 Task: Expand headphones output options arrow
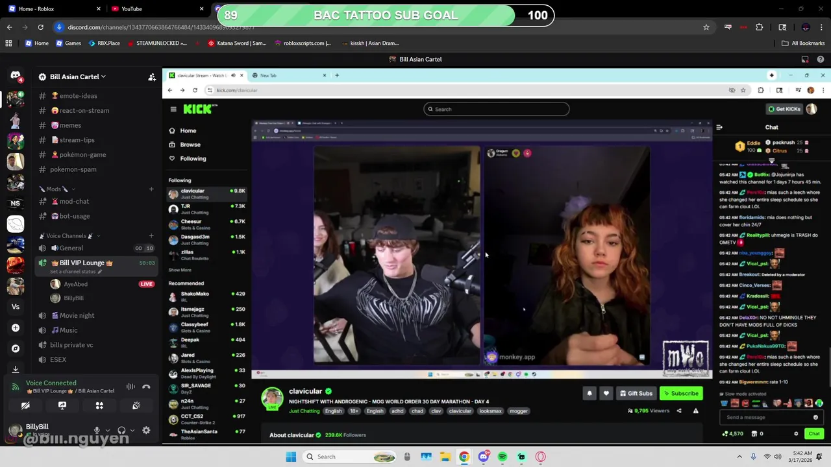point(132,430)
